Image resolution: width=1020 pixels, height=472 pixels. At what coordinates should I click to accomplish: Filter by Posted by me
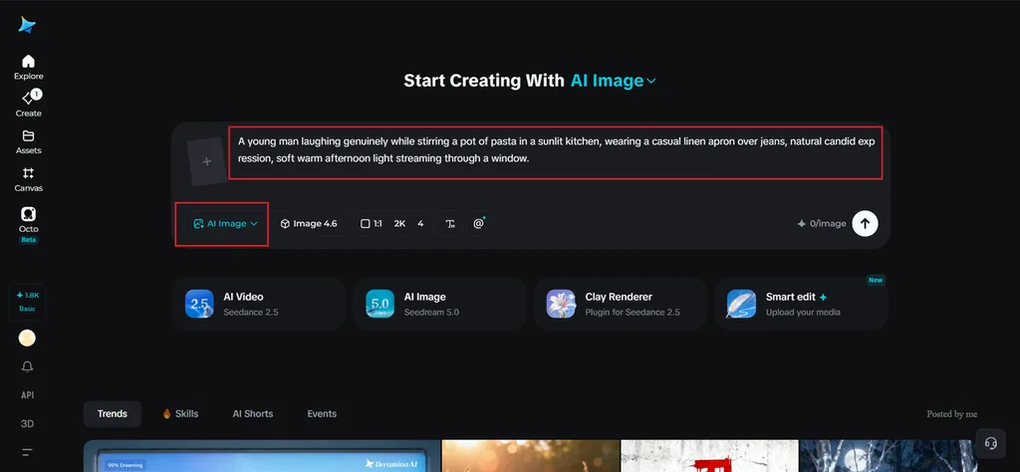click(x=951, y=414)
